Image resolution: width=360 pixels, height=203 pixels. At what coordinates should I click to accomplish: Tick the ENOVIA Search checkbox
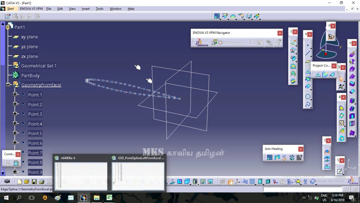[220, 43]
